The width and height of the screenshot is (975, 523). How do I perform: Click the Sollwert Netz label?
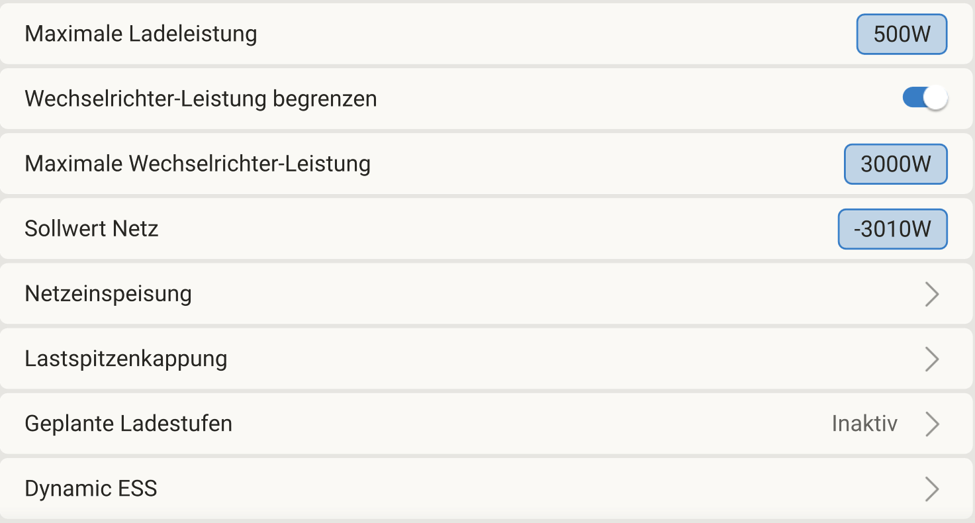91,229
